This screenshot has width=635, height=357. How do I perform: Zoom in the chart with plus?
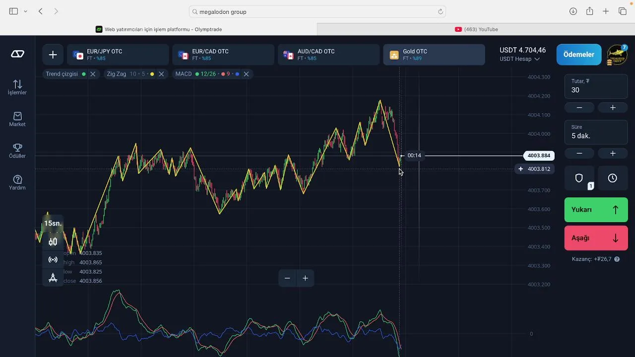(x=305, y=278)
